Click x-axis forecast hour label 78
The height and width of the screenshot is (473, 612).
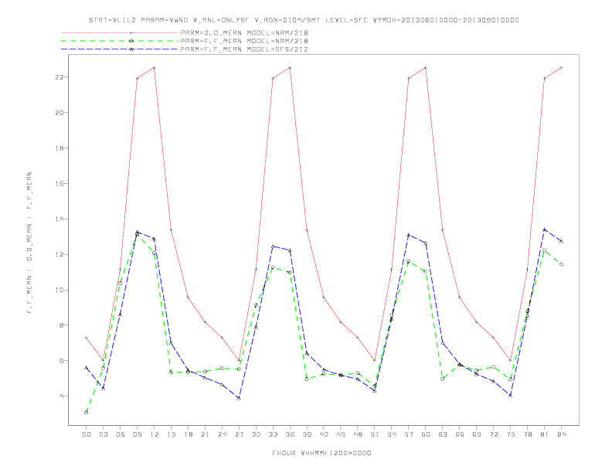(x=528, y=434)
